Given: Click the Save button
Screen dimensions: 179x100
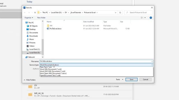Looking at the screenshot, I should 131,79.
